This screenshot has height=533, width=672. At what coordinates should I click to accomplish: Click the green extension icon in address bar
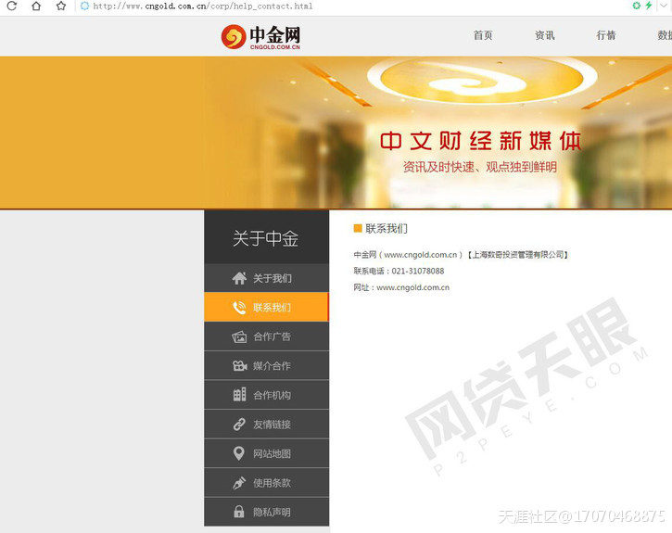(x=637, y=6)
